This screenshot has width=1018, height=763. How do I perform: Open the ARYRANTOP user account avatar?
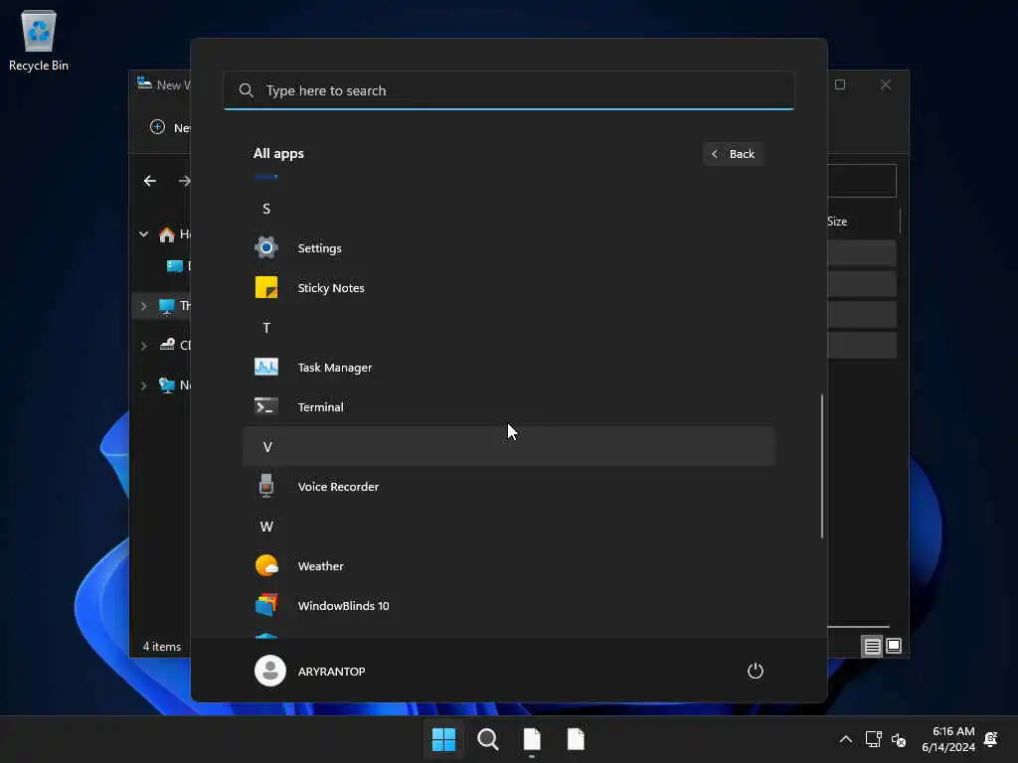(x=270, y=671)
